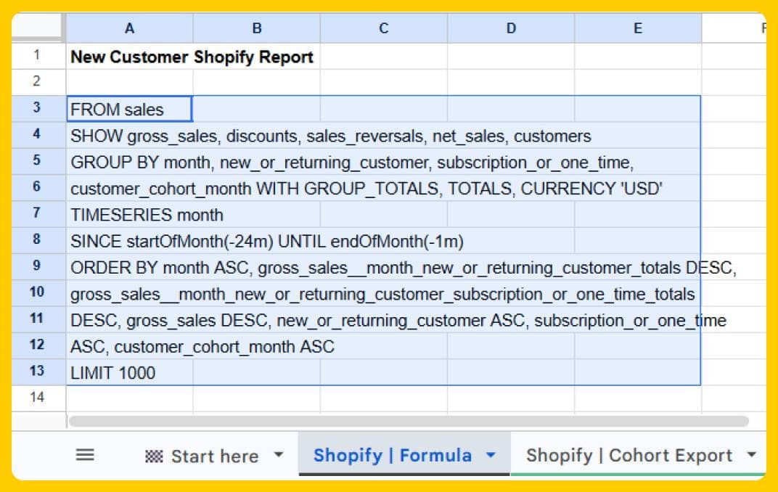The image size is (778, 492).
Task: Select column A header
Action: (x=129, y=28)
